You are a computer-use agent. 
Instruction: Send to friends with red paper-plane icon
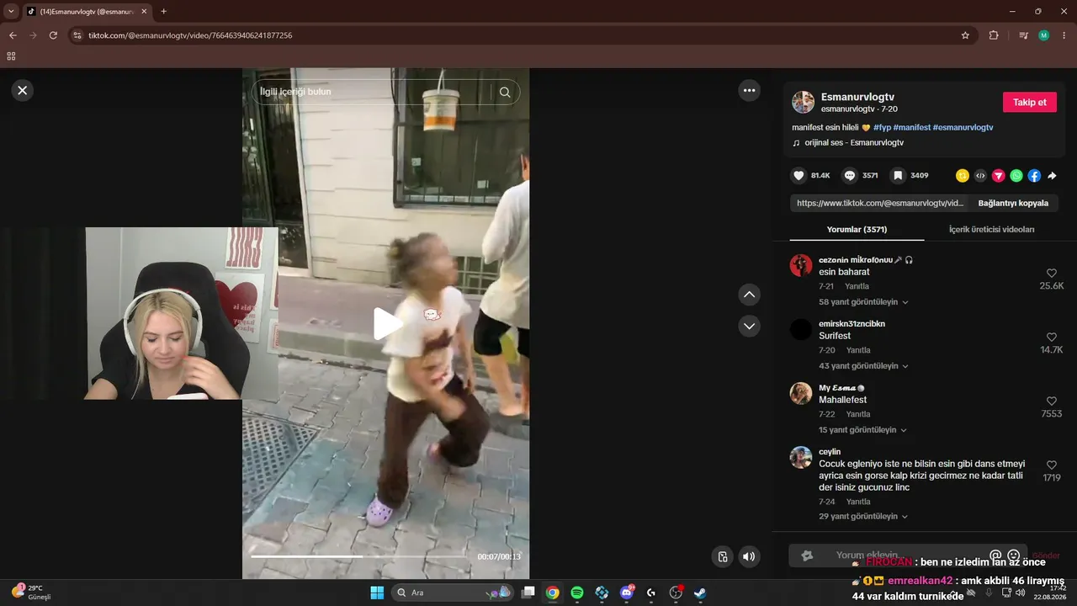[x=999, y=176]
